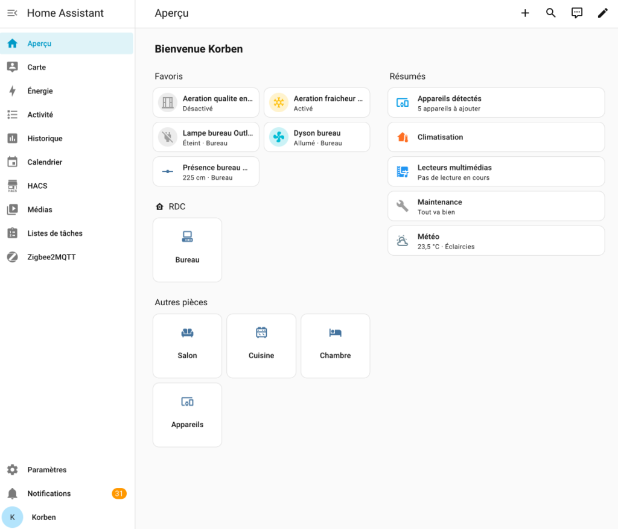
Task: Click the Listes de tâches clipboard icon
Action: (x=12, y=233)
